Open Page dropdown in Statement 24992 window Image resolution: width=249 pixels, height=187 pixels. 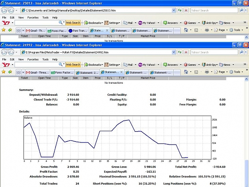click(221, 72)
